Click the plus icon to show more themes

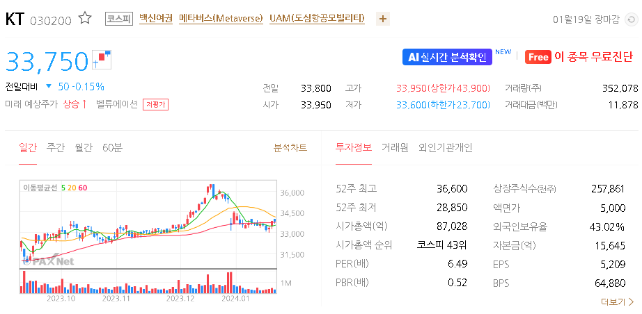(383, 19)
